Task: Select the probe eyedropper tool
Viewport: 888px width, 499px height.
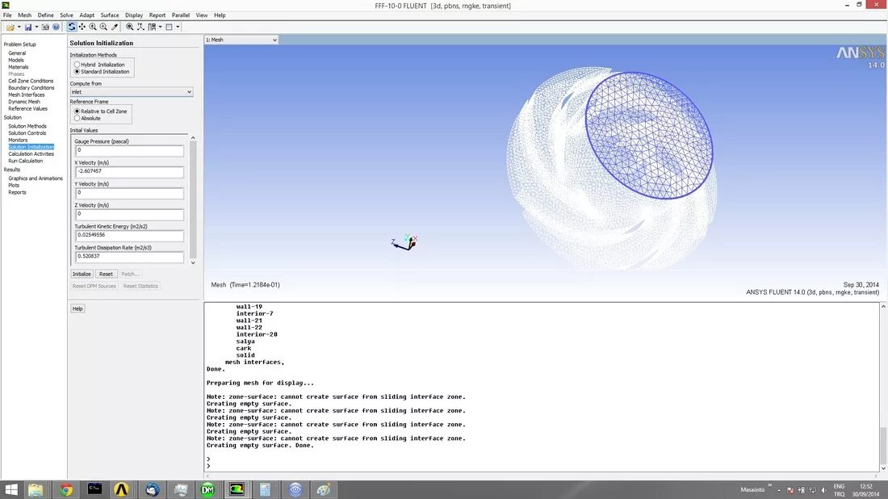Action: [115, 27]
